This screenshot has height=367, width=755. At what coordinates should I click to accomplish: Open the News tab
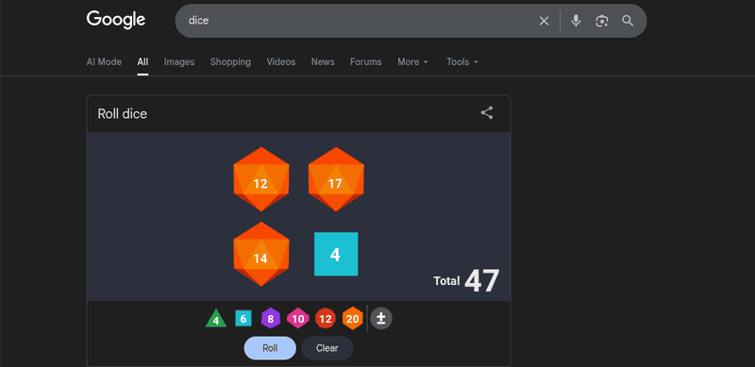(323, 61)
